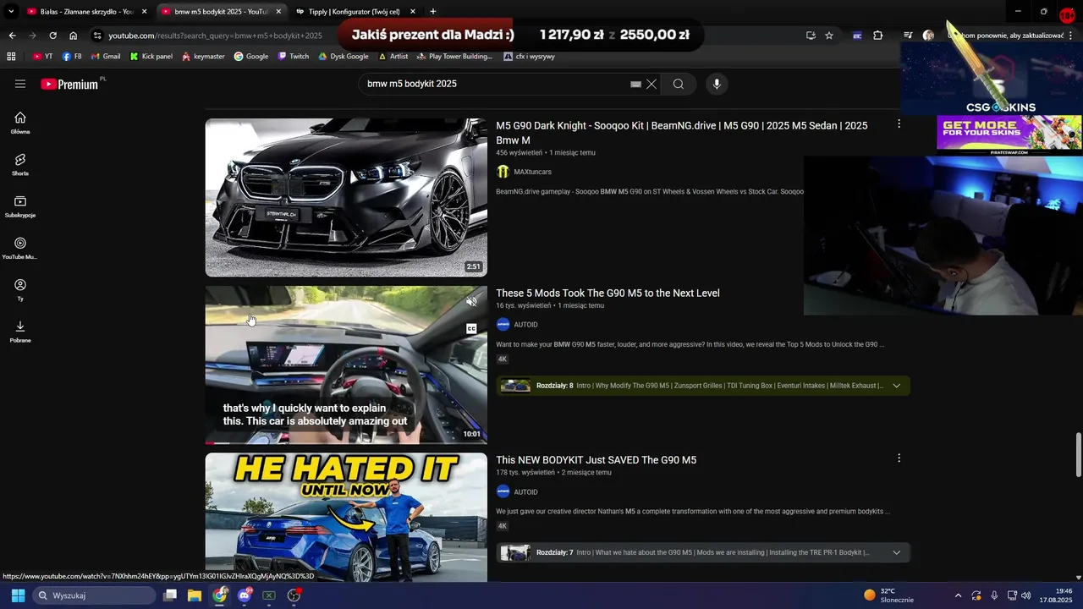This screenshot has width=1083, height=609.
Task: Open the Główna sidebar item
Action: point(20,123)
